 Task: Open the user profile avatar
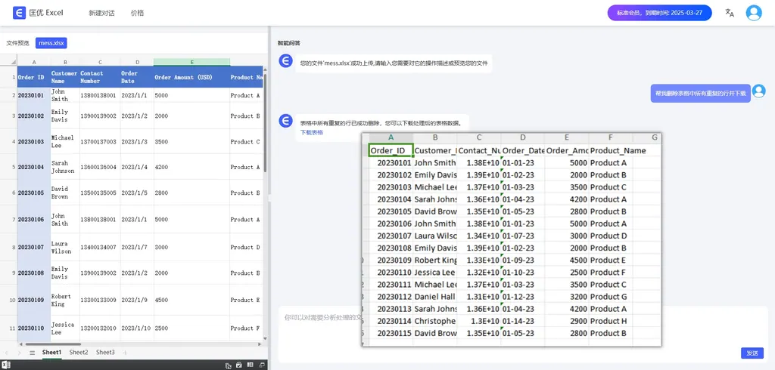[x=753, y=13]
